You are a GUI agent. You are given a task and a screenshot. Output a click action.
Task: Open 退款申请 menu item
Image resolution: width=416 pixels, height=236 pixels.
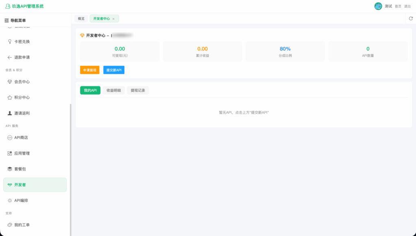pos(35,57)
